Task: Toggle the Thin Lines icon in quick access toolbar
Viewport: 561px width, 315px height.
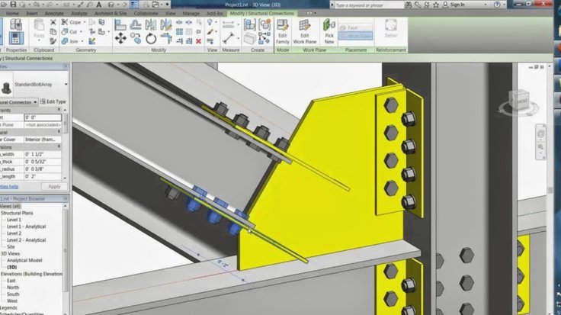Action: [x=134, y=5]
